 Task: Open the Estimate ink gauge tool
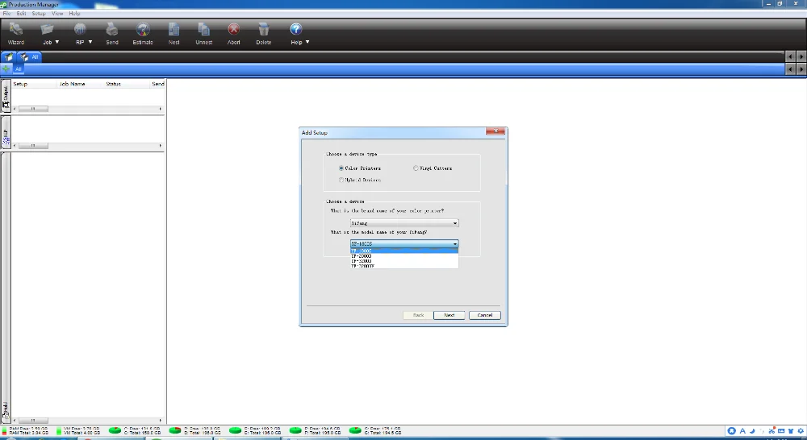[143, 29]
